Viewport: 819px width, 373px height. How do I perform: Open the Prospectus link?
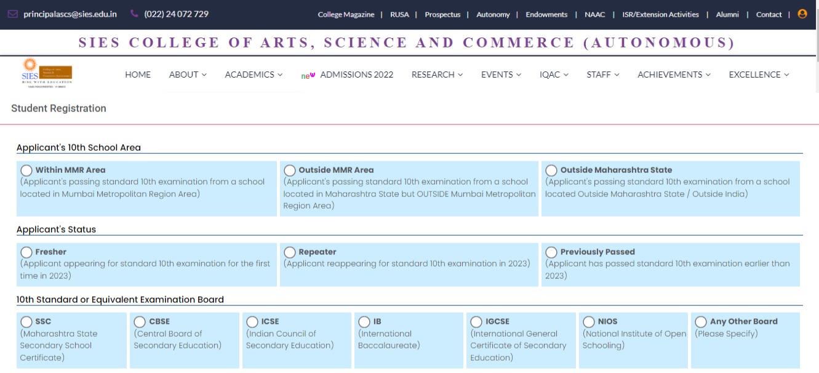(x=442, y=15)
